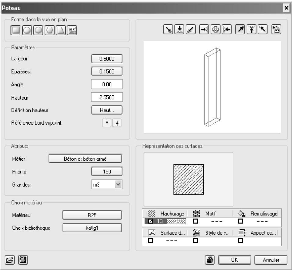The height and width of the screenshot is (270, 292).
Task: Select the rectangular column shape
Action: coord(16,30)
